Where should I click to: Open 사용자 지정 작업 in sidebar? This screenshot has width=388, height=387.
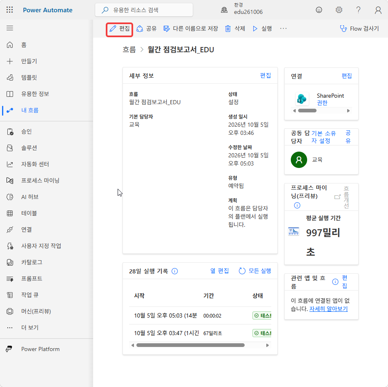(x=41, y=246)
